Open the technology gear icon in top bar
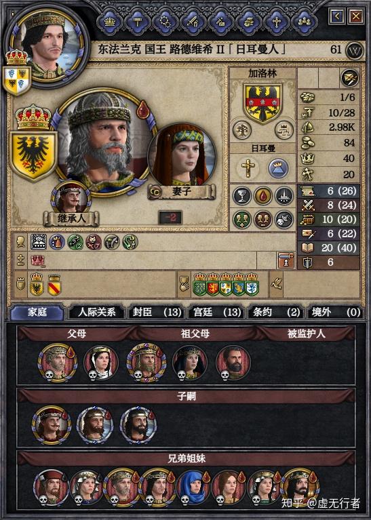 pos(165,22)
